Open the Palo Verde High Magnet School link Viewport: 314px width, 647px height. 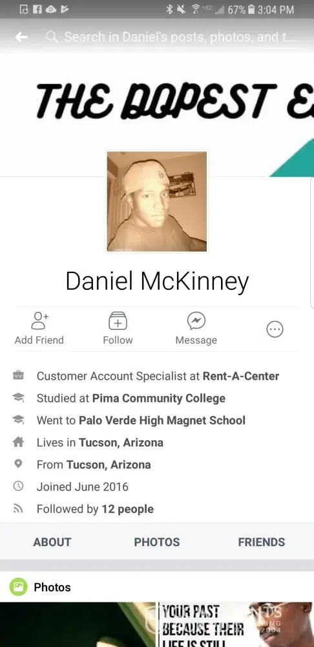tap(162, 421)
